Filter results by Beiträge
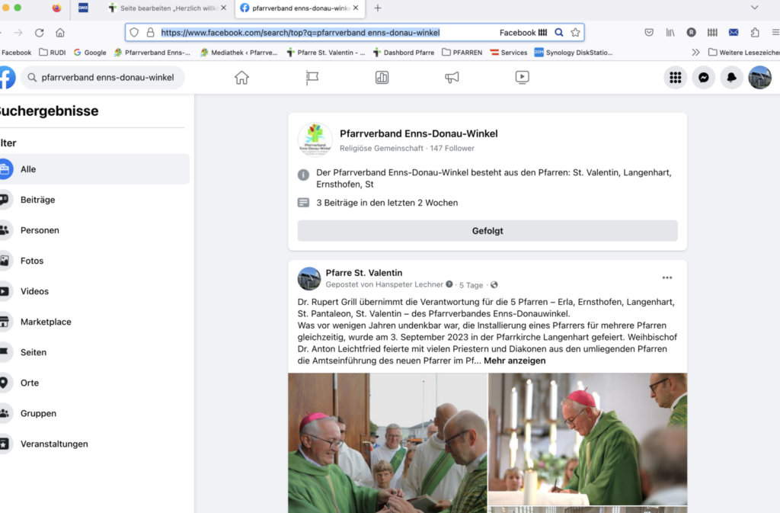Viewport: 780px width, 513px height. pyautogui.click(x=94, y=200)
